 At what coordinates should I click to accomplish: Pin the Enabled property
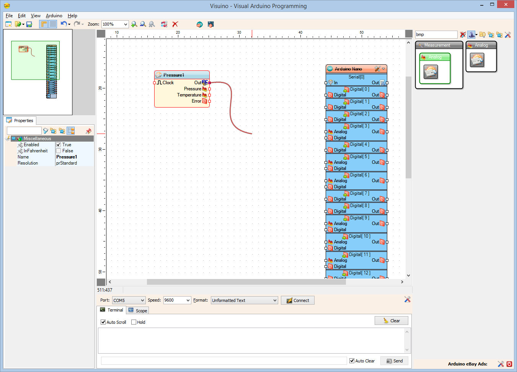20,145
